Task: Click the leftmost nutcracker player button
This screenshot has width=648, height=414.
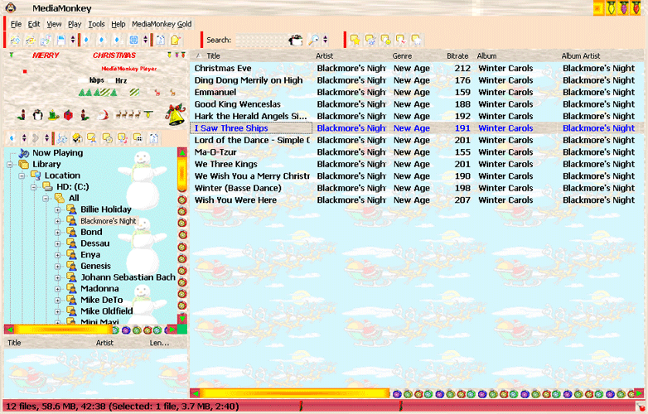Action: coord(22,114)
